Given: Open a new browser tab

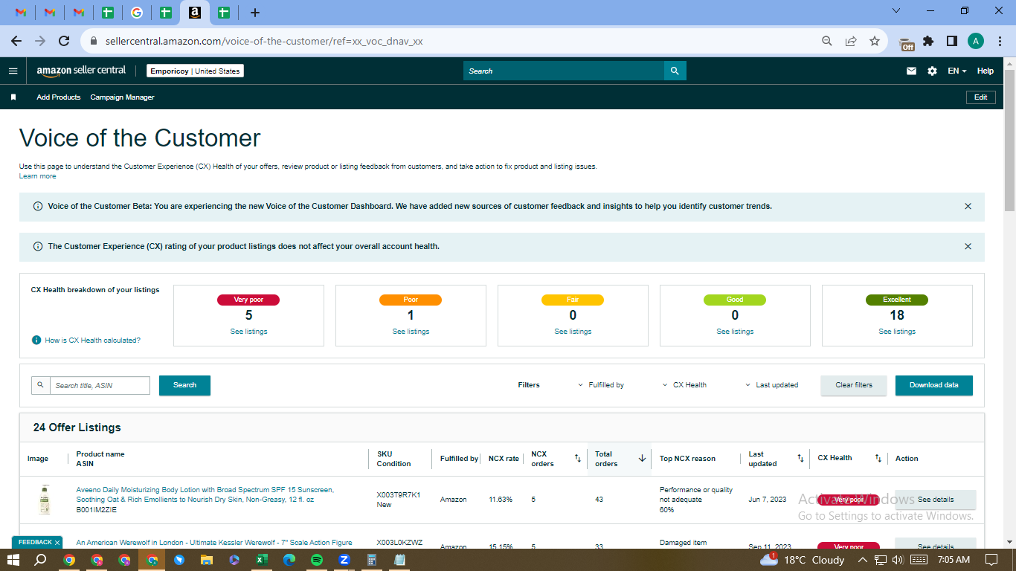Looking at the screenshot, I should coord(255,13).
